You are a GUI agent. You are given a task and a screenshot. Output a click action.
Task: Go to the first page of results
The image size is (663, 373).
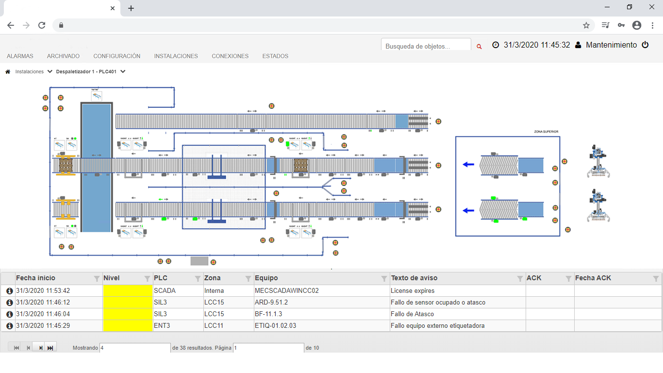pos(16,348)
